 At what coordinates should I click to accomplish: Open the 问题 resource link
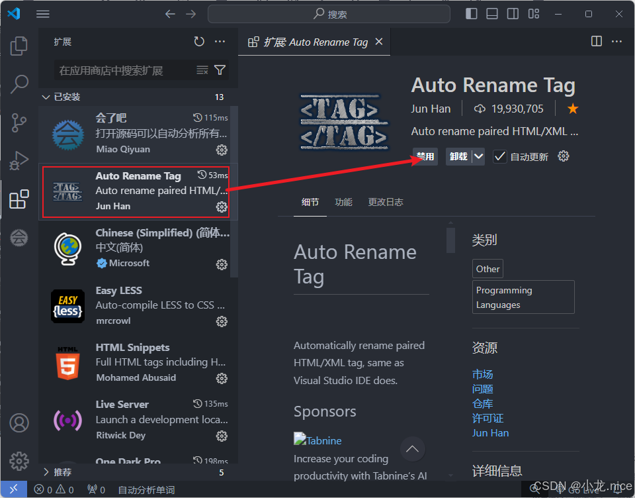tap(482, 389)
